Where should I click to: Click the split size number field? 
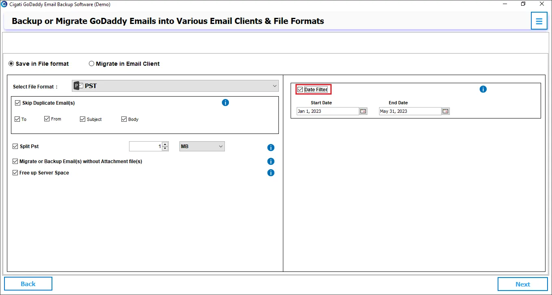(146, 146)
